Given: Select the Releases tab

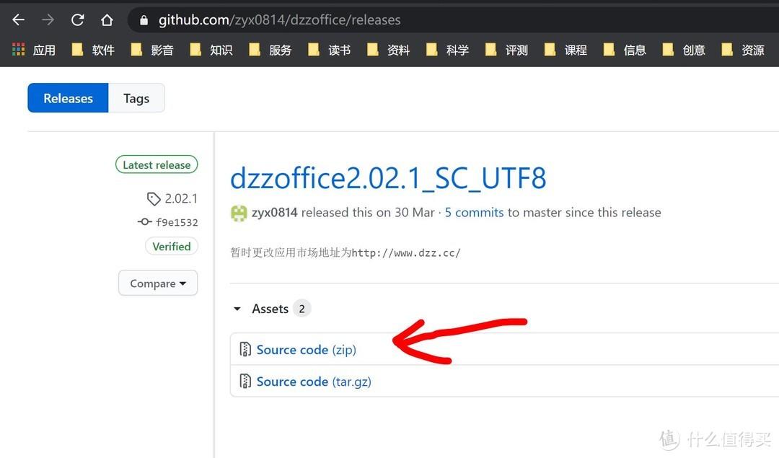Looking at the screenshot, I should 68,98.
